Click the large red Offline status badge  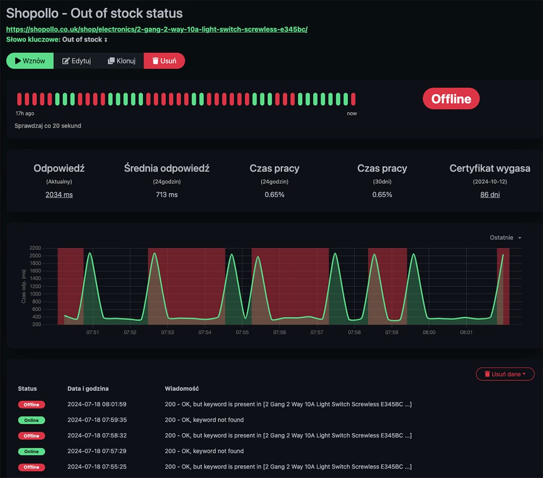pyautogui.click(x=451, y=99)
